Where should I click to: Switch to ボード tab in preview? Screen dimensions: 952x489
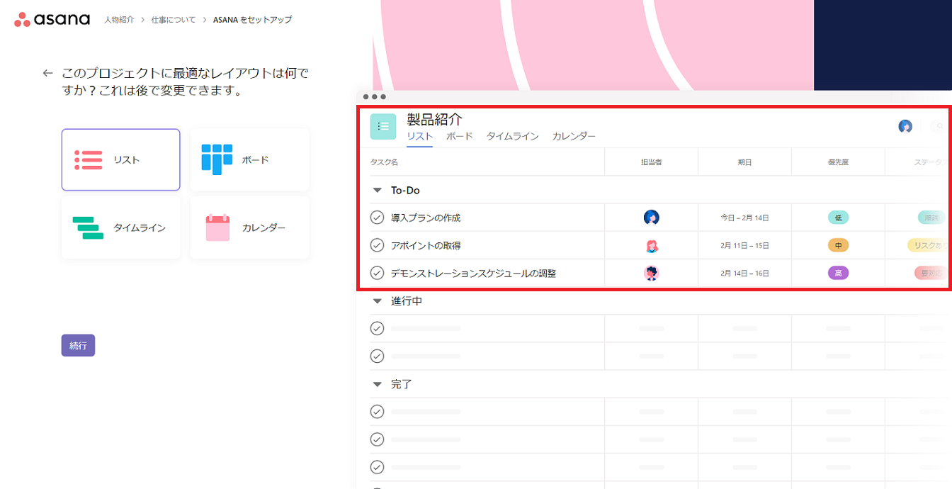coord(459,136)
